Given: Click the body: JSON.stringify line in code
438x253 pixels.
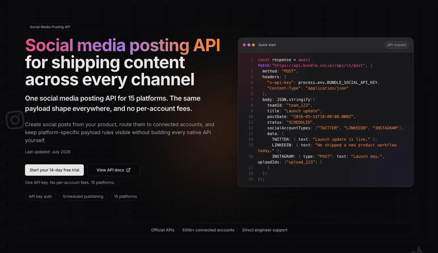Looking at the screenshot, I should pos(289,99).
